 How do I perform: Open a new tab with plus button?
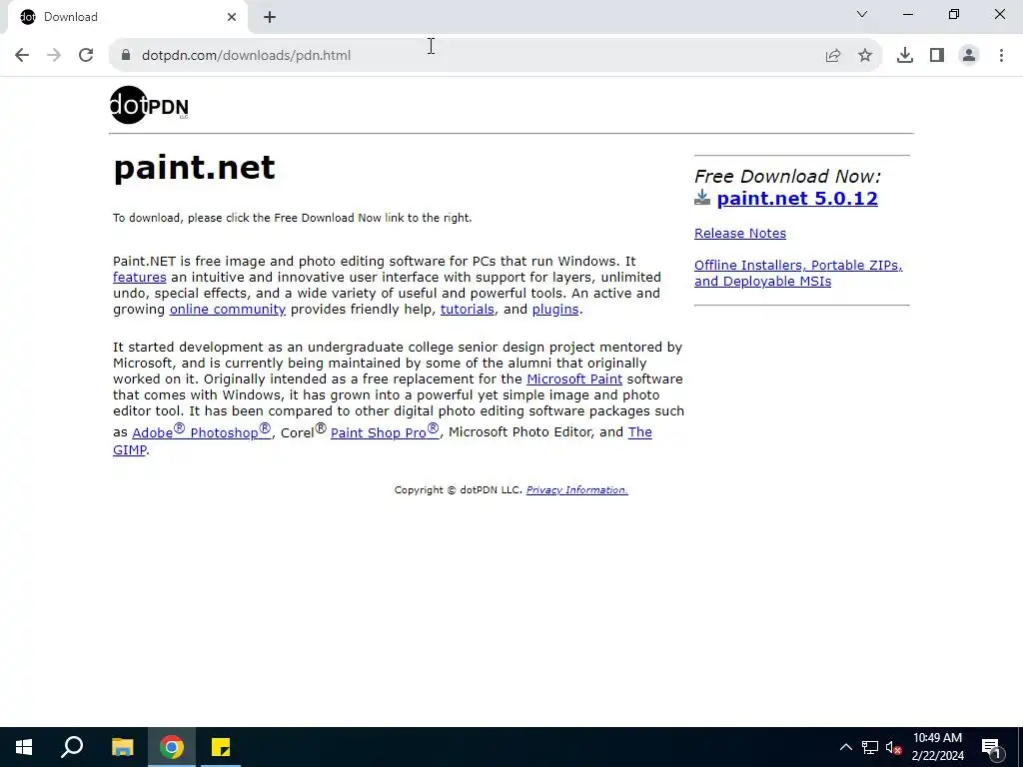(x=270, y=17)
